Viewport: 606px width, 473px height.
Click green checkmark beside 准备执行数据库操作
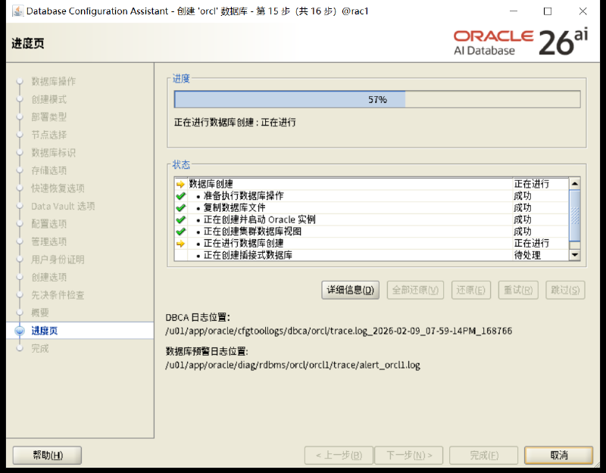pos(180,196)
